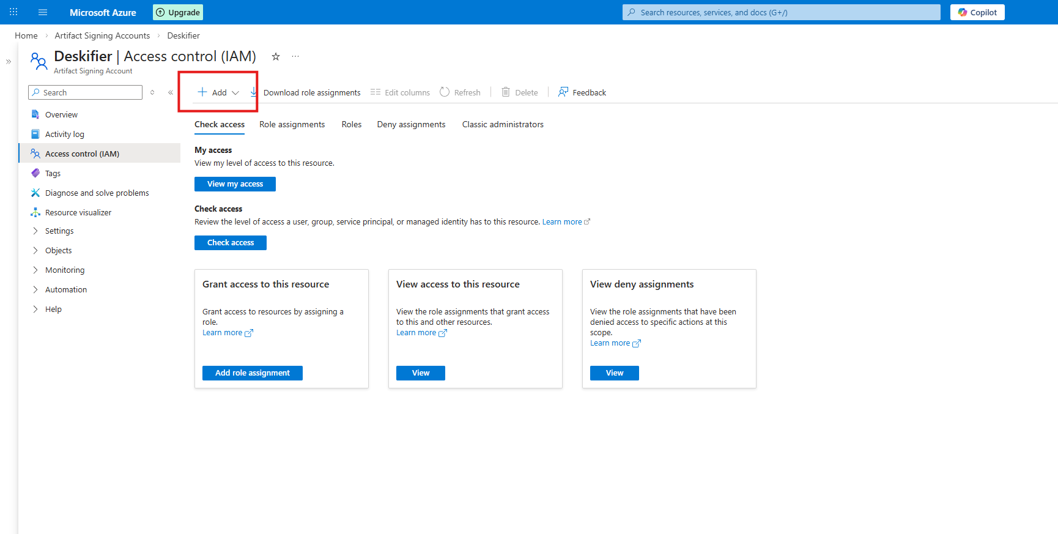Open the portal hamburger menu
Viewport: 1058px width, 534px height.
tap(43, 12)
